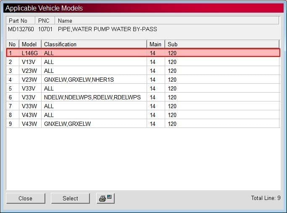Click Main value 14 in row 9
Viewport: 287px width, 213px height.
pos(153,124)
